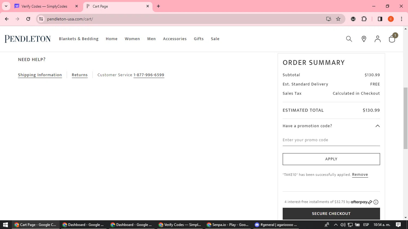Switch to first Dashboard taskbar window

[x=84, y=225]
